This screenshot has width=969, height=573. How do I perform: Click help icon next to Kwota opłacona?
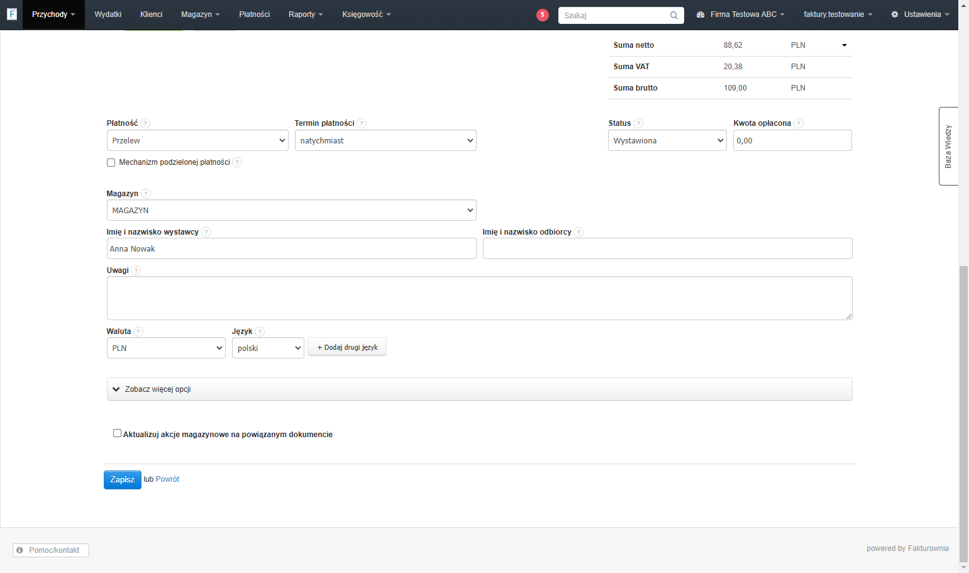point(799,123)
